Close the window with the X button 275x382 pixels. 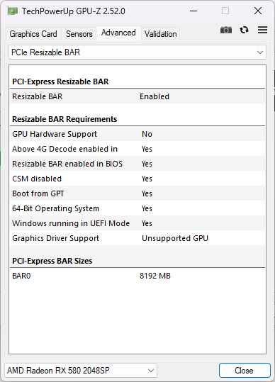(x=258, y=11)
